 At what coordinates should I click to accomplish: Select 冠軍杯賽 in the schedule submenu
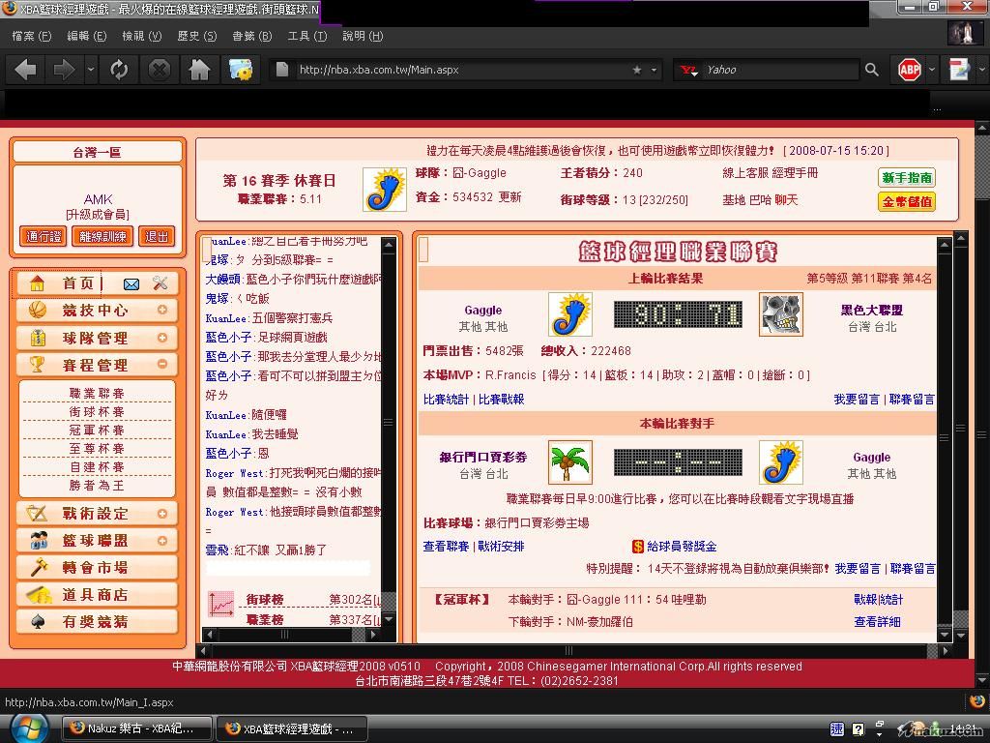pyautogui.click(x=97, y=431)
